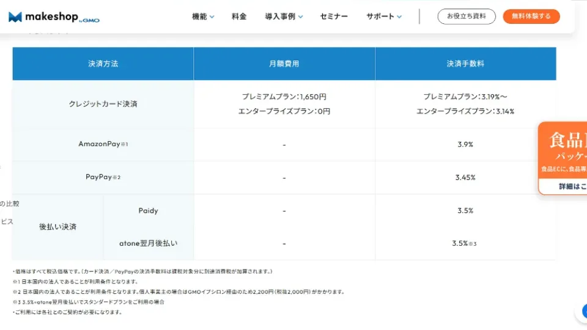Click the 3.5% Paidy fee value

(x=465, y=211)
